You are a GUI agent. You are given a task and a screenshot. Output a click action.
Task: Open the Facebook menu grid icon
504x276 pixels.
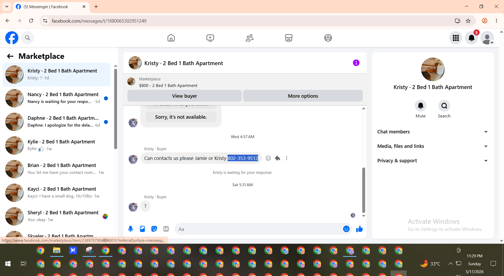tap(456, 38)
